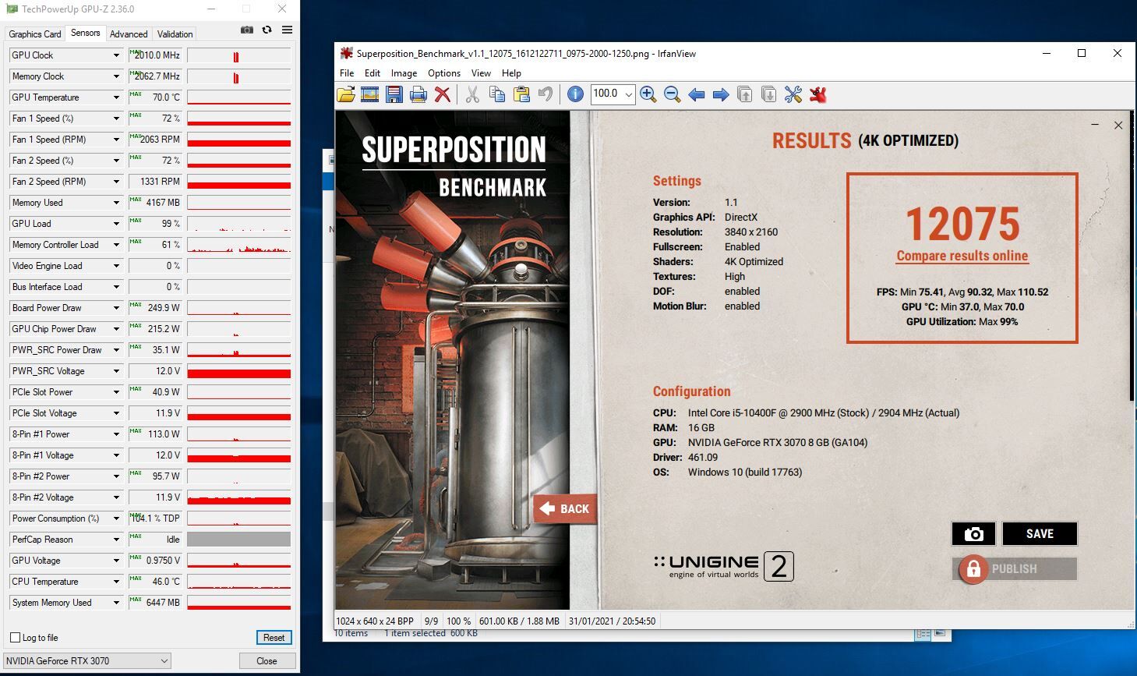Open the IrfanView slideshow filmstrip icon
This screenshot has width=1137, height=676.
click(x=370, y=94)
